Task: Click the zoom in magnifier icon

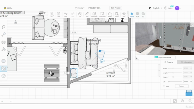Action: point(182,101)
